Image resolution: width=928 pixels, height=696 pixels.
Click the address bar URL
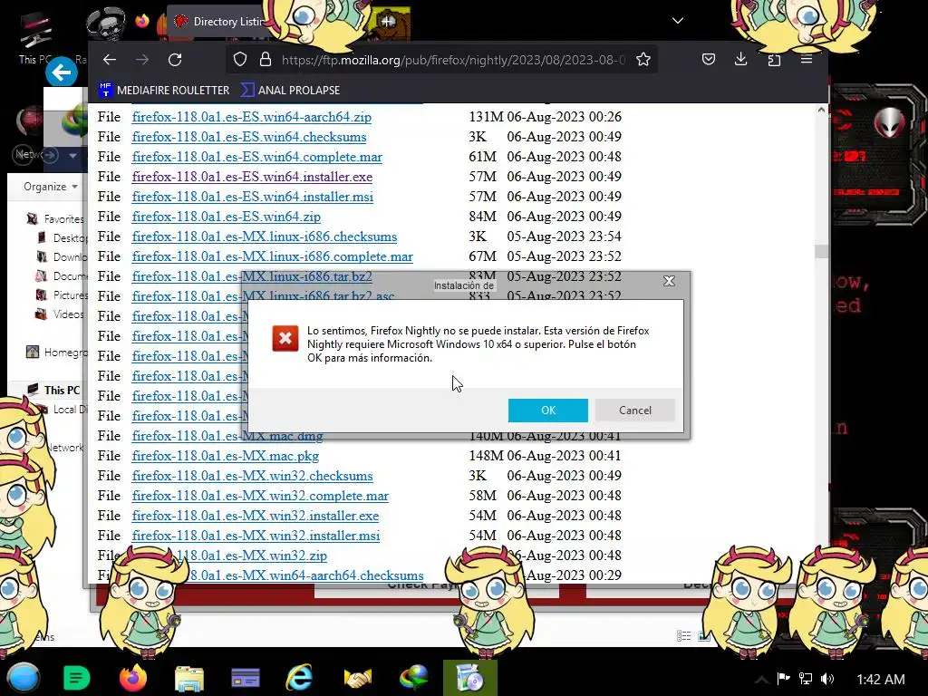click(x=453, y=60)
